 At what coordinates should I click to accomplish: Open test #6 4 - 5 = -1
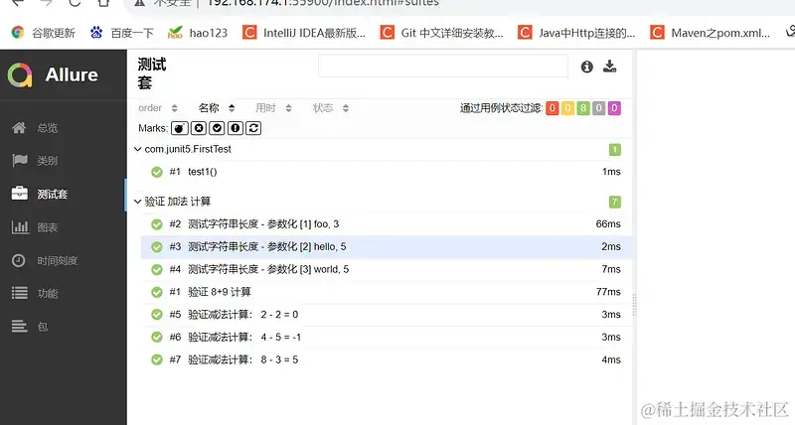(387, 337)
